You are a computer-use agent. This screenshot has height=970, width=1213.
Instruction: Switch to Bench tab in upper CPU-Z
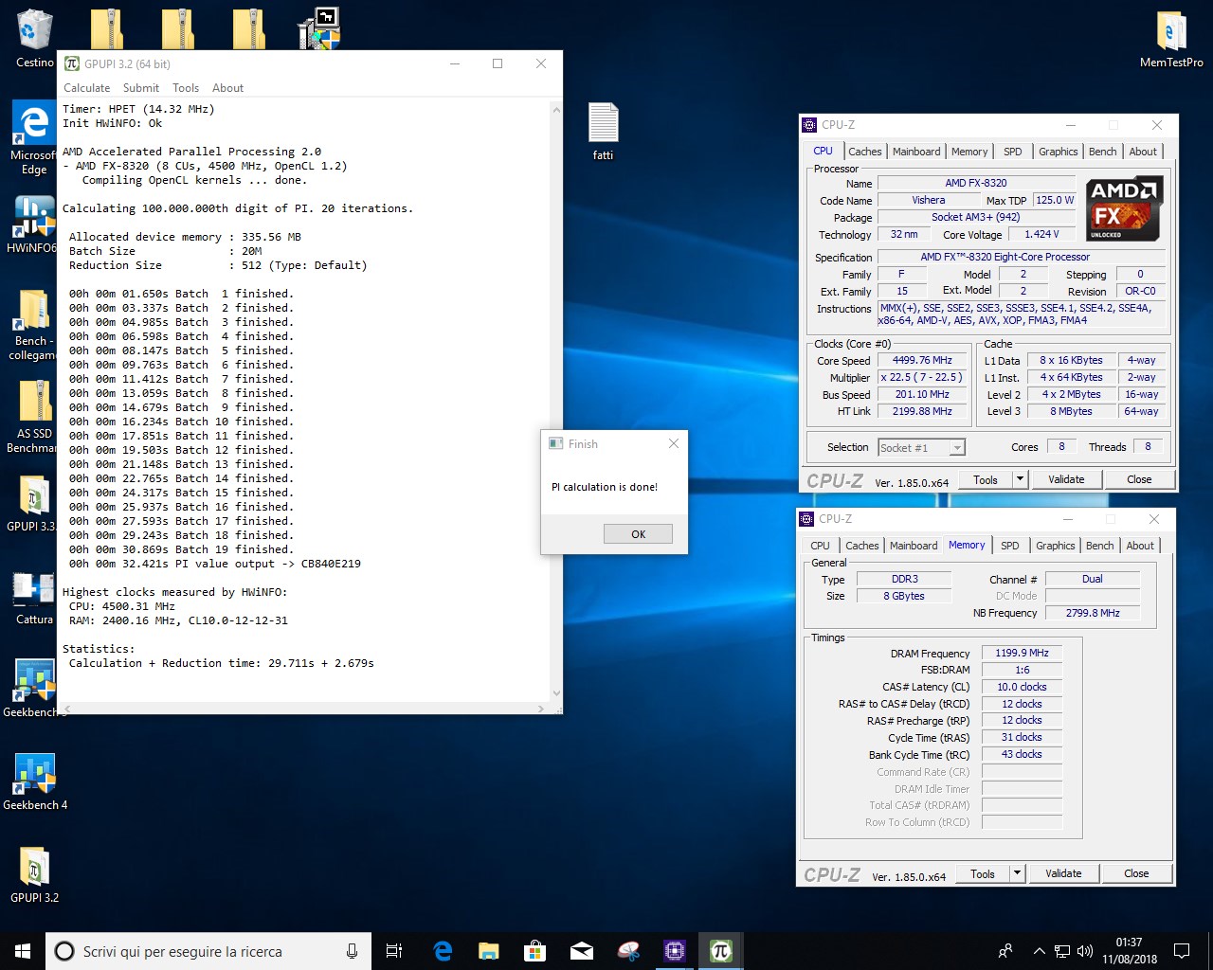click(x=1102, y=152)
